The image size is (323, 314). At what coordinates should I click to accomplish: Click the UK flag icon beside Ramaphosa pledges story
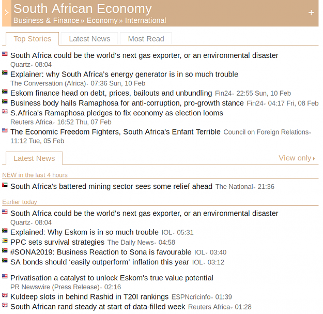tap(5, 111)
